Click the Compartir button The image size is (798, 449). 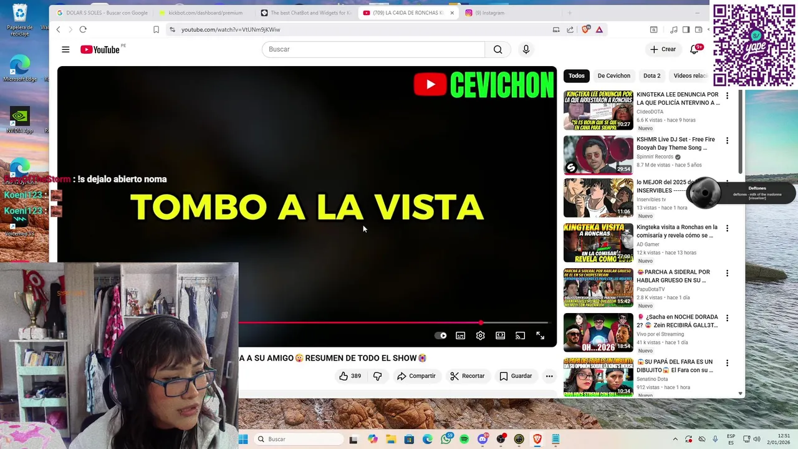point(416,376)
